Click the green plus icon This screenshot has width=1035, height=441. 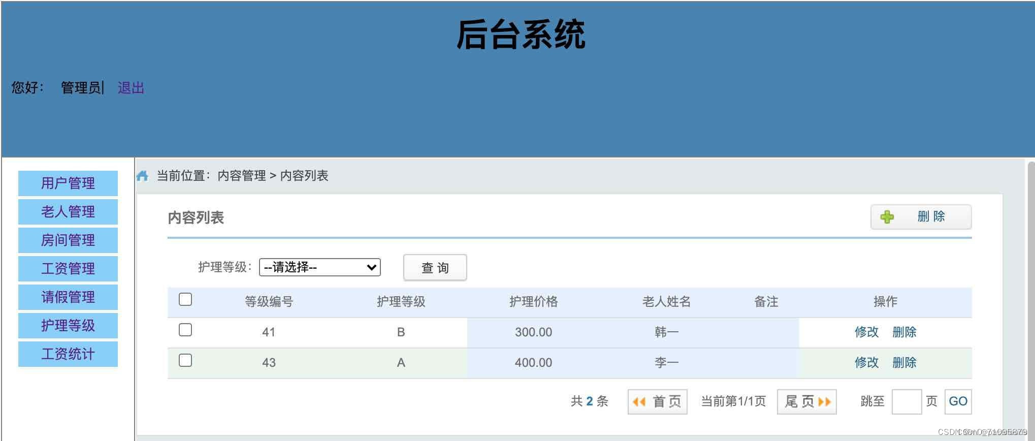[887, 217]
